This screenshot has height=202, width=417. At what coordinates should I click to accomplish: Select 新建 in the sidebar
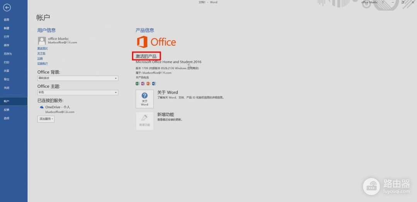coord(7,28)
